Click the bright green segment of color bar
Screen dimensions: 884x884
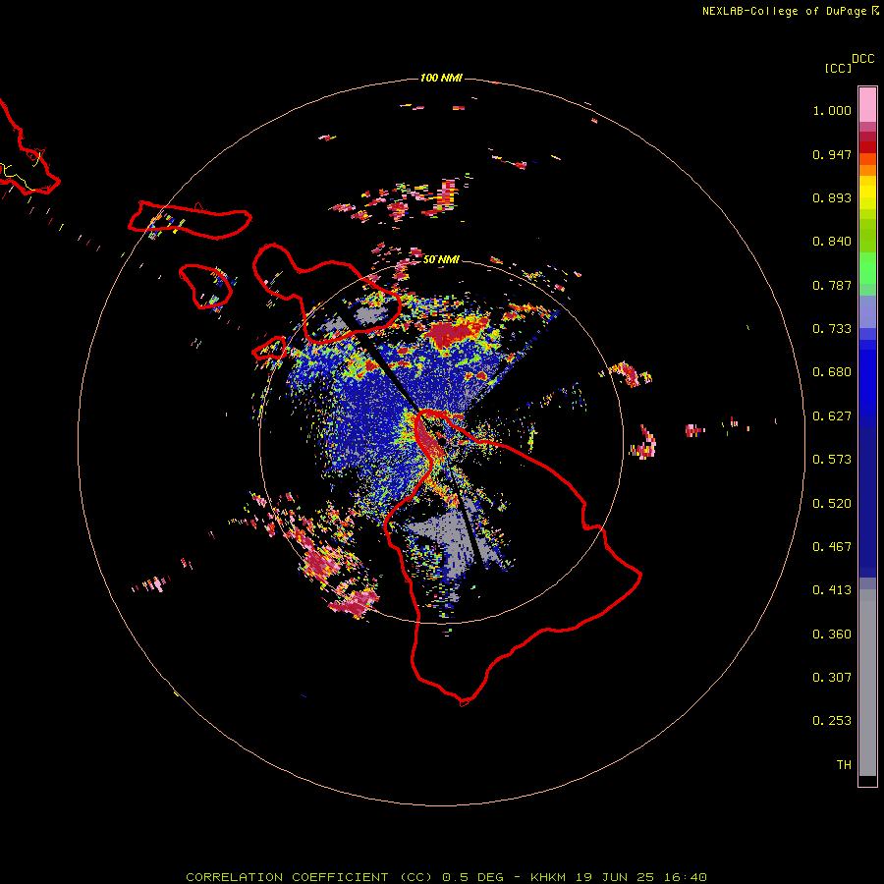tap(867, 268)
